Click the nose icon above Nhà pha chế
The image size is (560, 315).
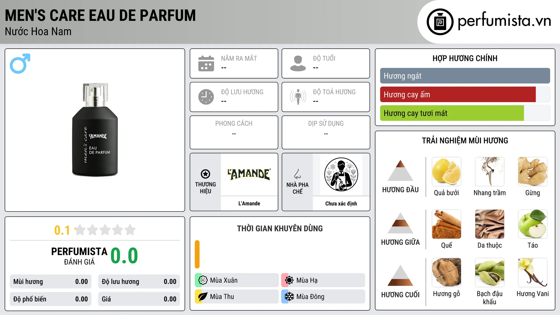[297, 174]
